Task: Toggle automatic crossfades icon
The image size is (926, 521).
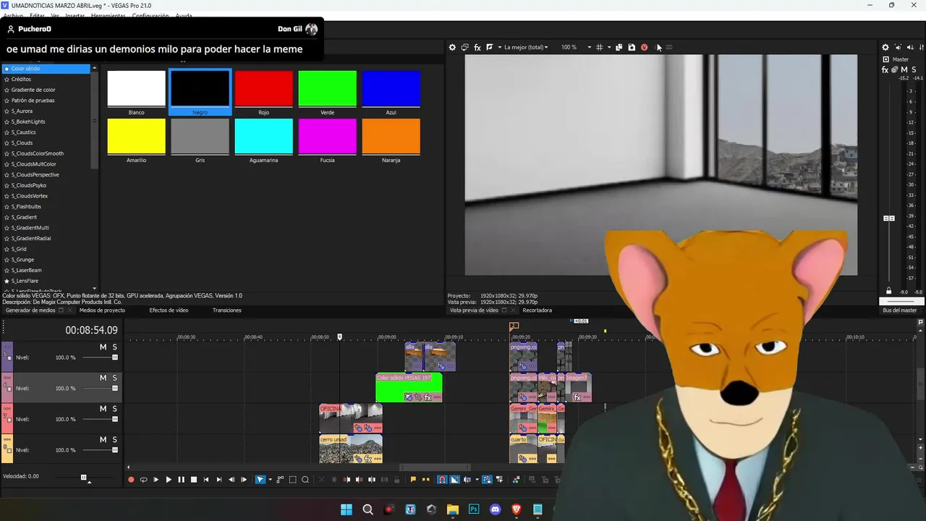Action: (x=454, y=479)
